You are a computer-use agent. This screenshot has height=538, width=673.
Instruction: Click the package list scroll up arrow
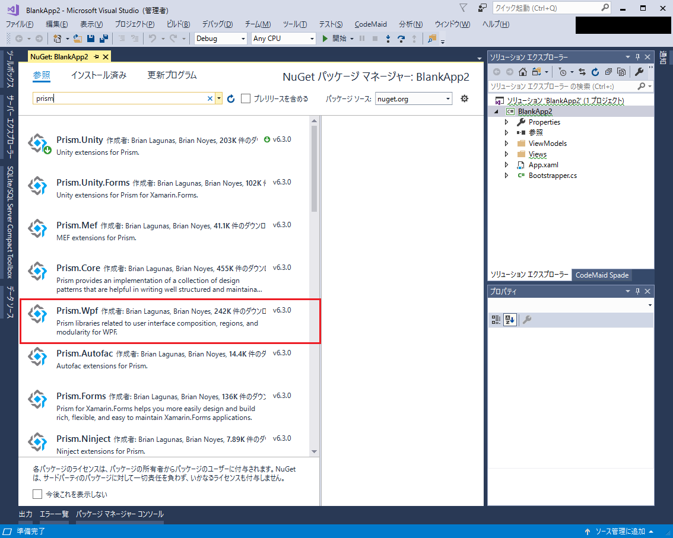[314, 121]
